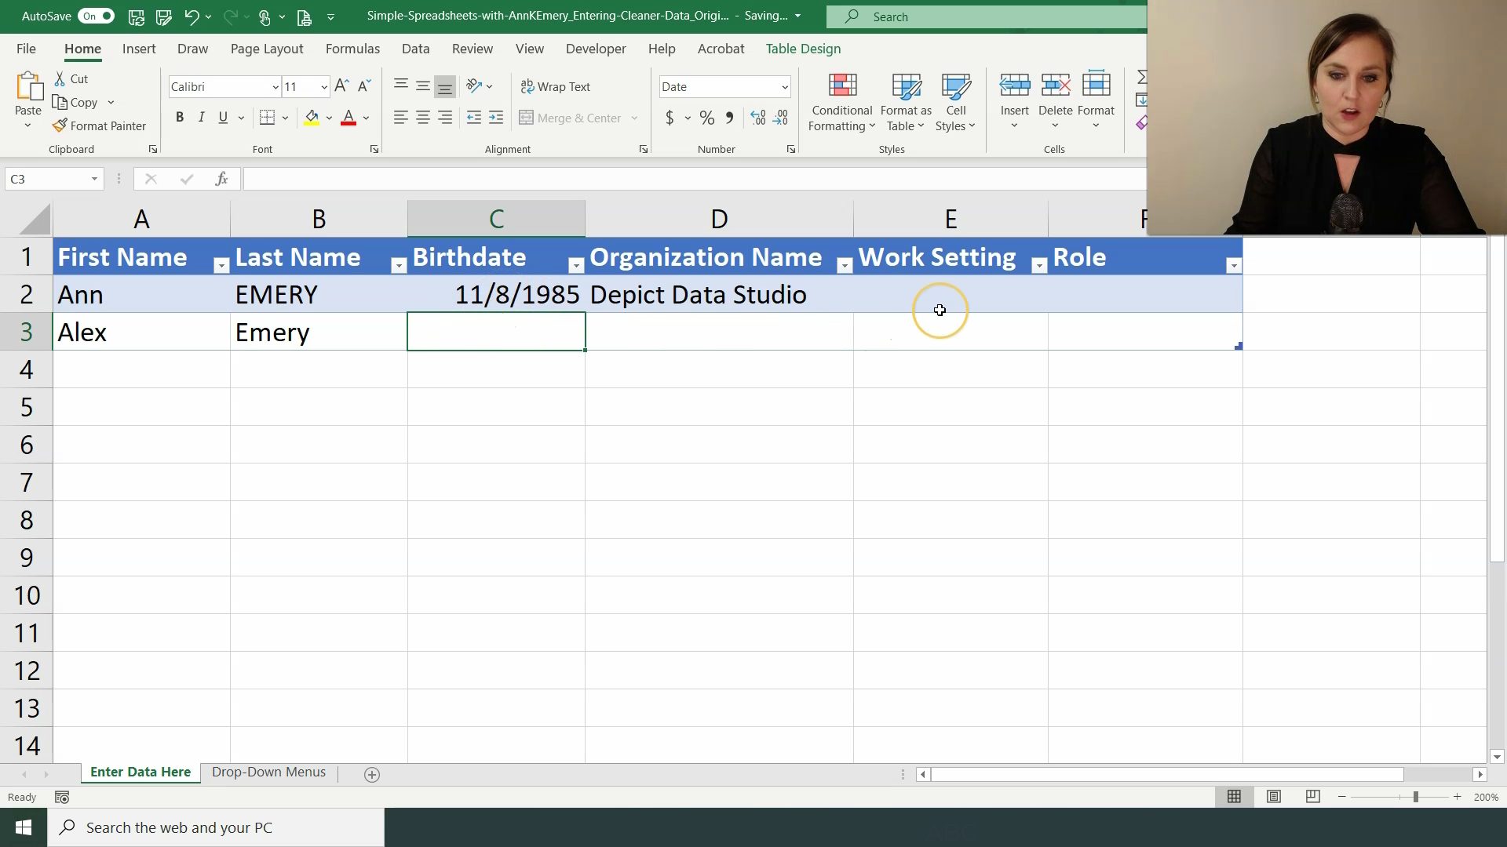
Task: Open Work Setting filter dropdown
Action: pyautogui.click(x=1039, y=266)
